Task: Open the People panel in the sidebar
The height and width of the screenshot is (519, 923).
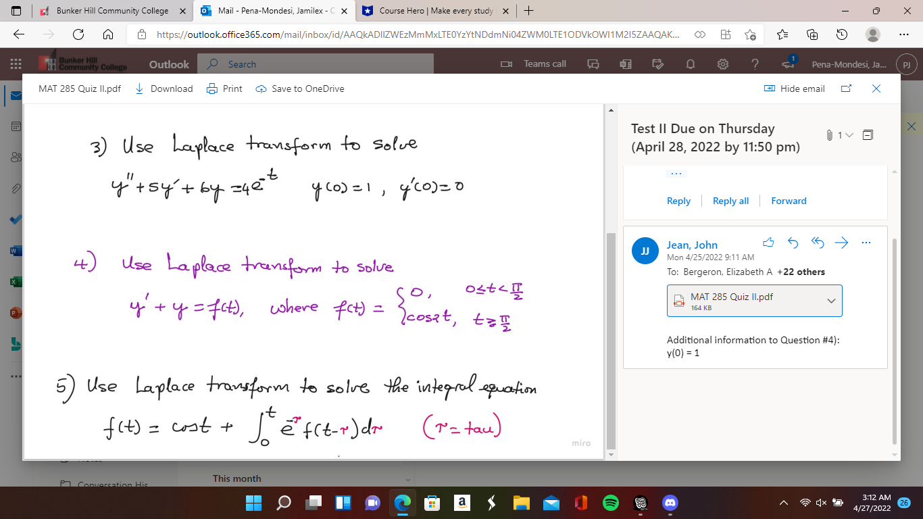Action: 17,157
